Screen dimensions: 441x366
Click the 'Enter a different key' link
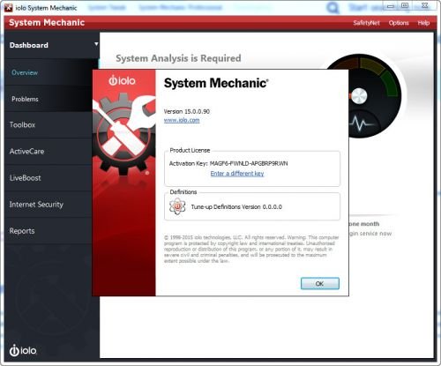point(237,174)
